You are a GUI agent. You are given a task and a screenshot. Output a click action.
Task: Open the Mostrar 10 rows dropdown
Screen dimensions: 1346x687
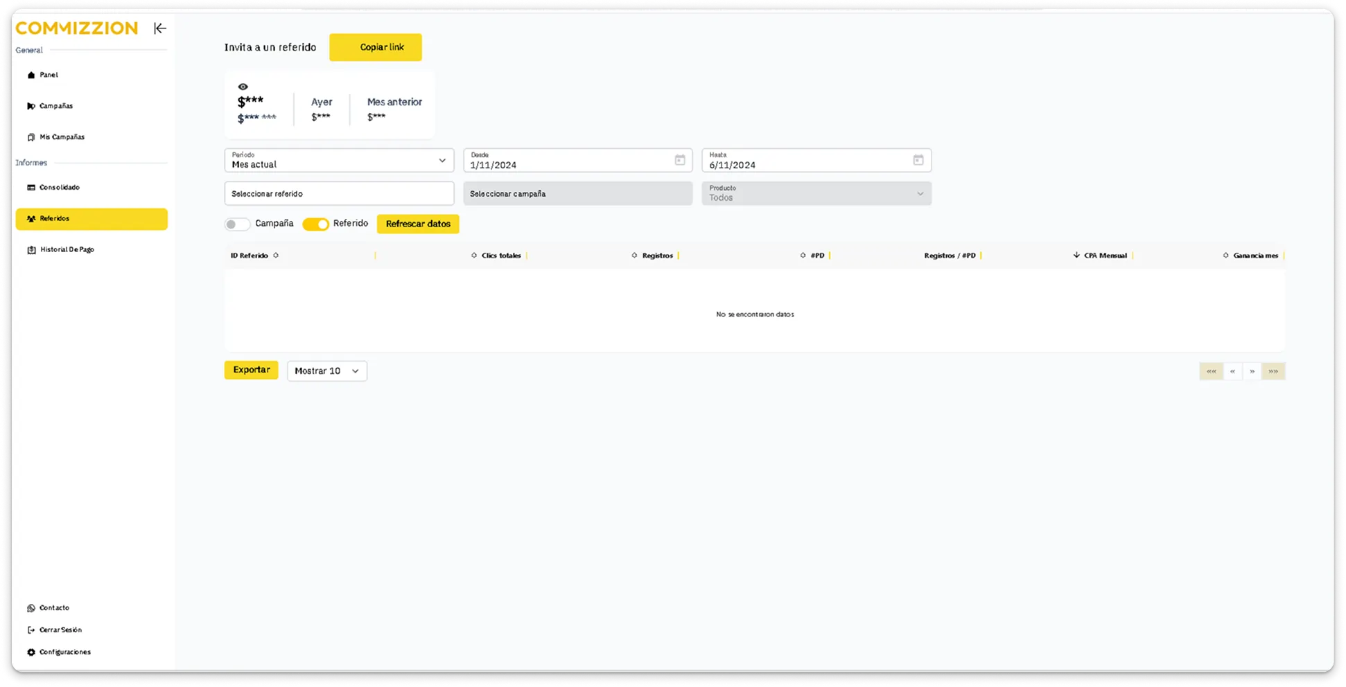coord(327,371)
